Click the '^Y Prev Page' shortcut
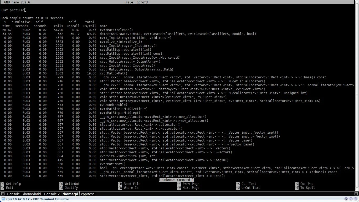Viewport: 359px width, 202px height. (188, 184)
